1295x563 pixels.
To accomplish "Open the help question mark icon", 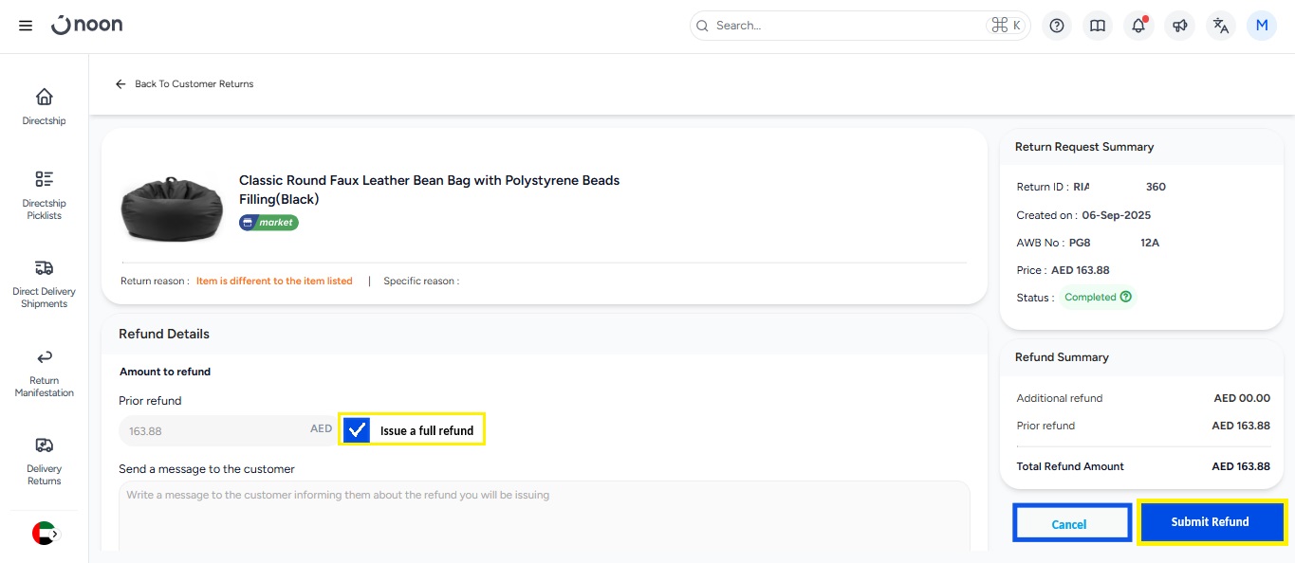I will (x=1057, y=26).
